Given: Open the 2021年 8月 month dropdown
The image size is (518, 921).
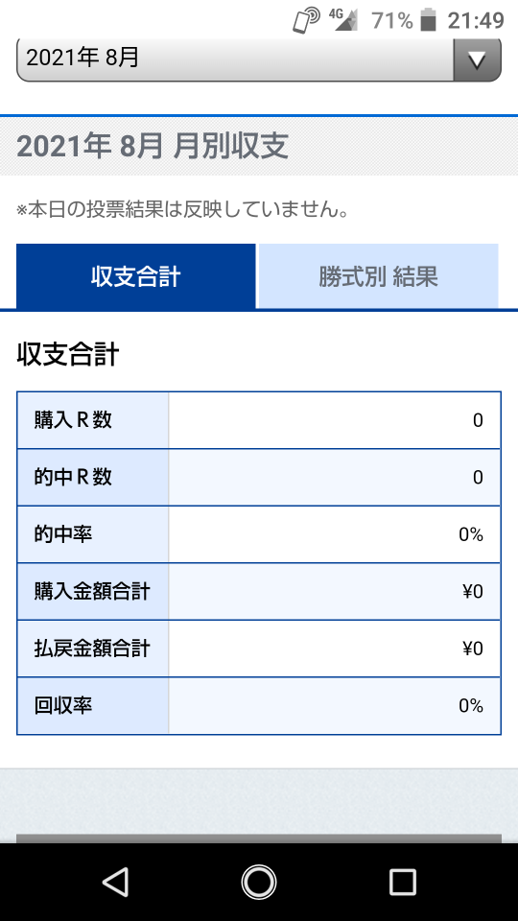Looking at the screenshot, I should coord(259,59).
